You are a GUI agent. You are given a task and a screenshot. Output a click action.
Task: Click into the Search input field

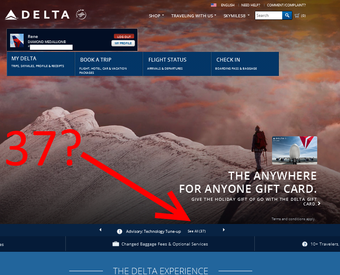tap(269, 16)
